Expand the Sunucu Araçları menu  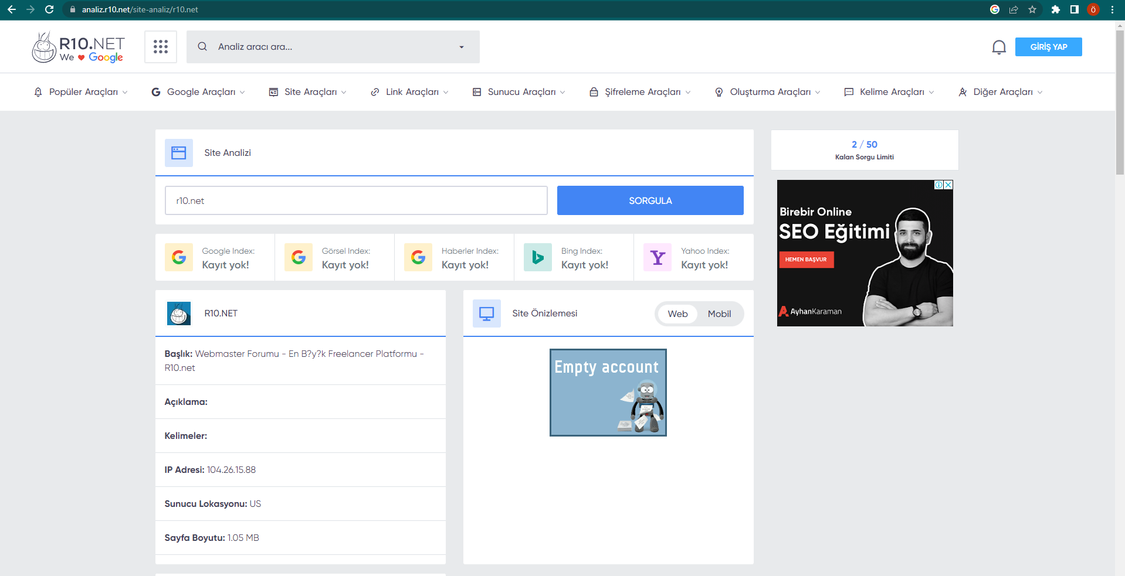click(519, 92)
